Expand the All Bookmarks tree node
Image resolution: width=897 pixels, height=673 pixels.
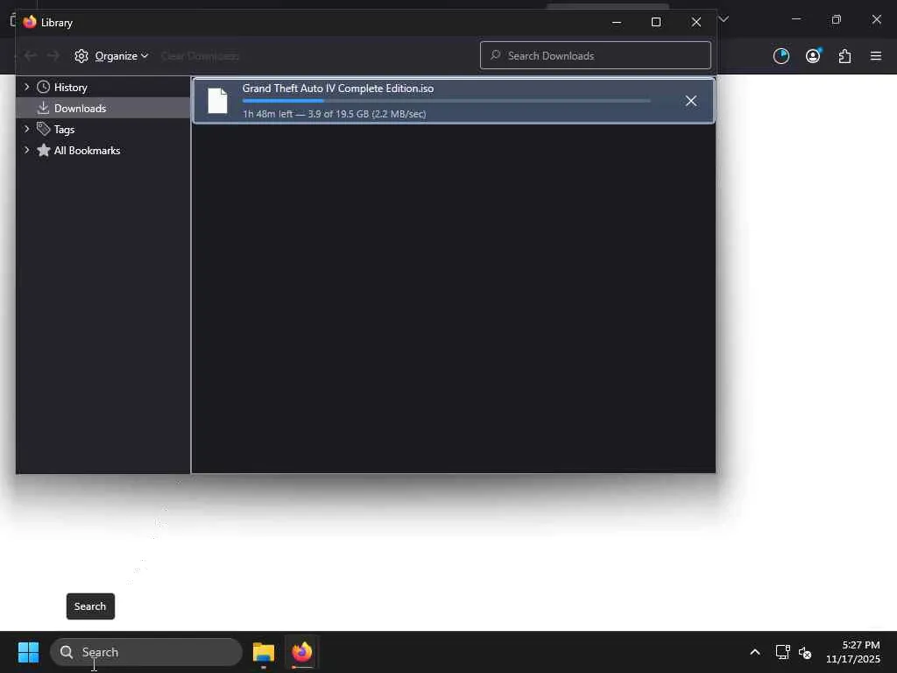coord(27,150)
